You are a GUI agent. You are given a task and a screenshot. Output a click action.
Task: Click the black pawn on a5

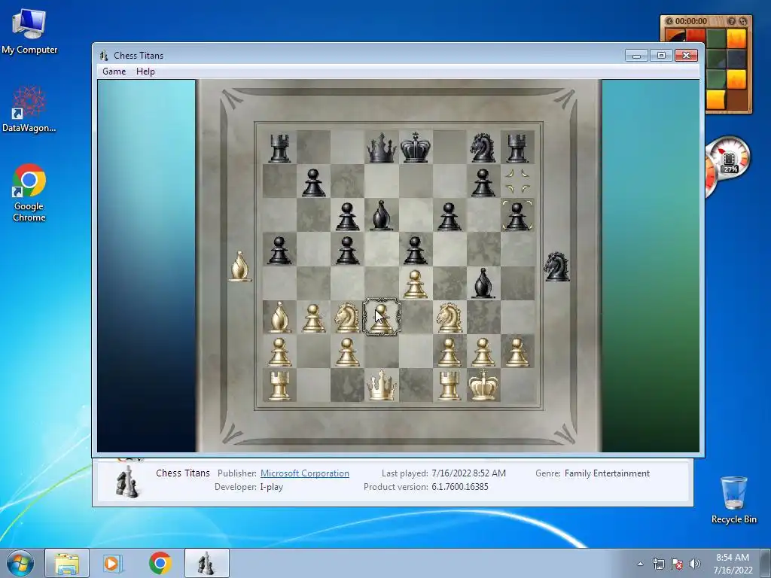279,250
